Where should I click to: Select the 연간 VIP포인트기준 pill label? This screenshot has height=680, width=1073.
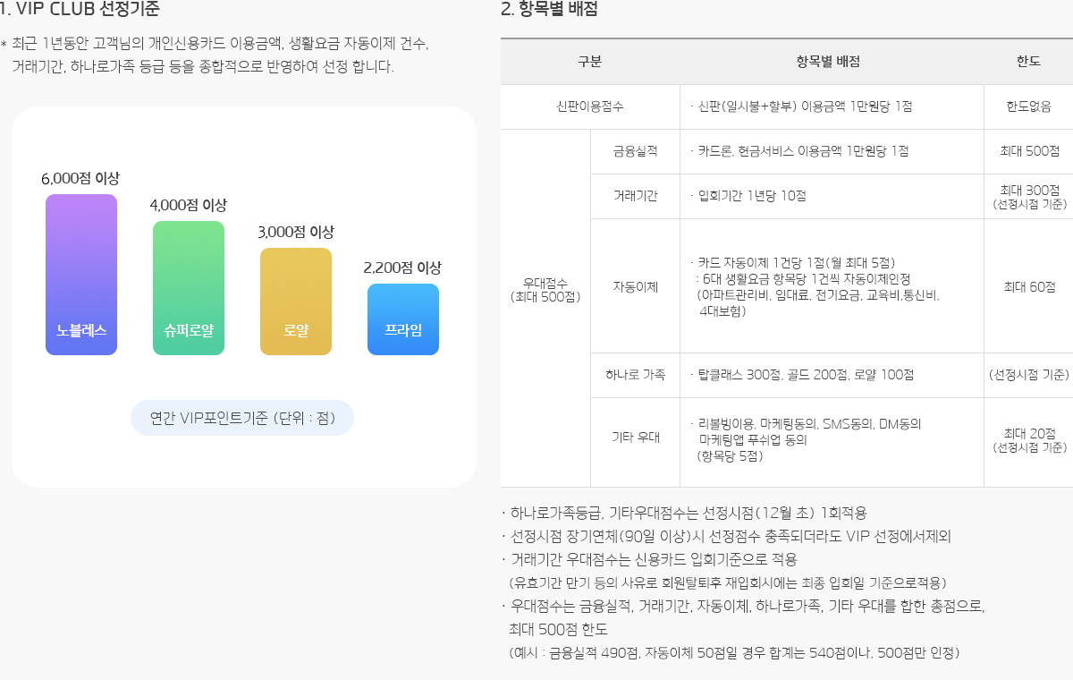pos(242,418)
